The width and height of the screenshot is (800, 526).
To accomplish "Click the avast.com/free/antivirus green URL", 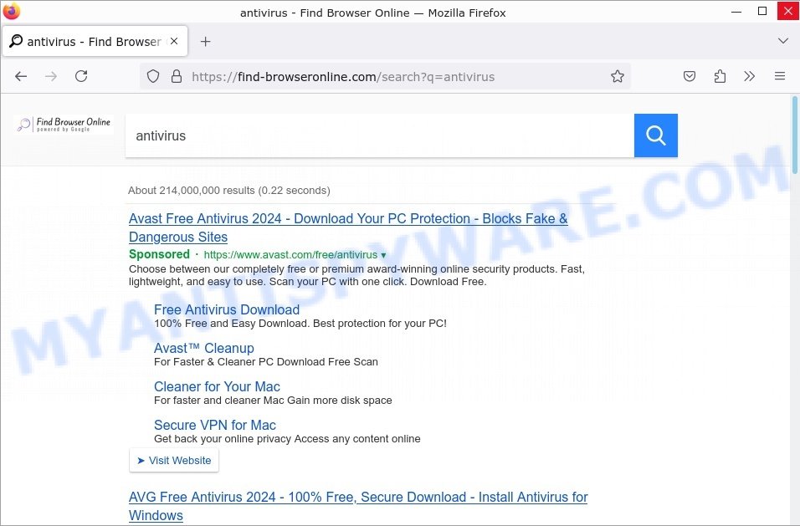I will 290,255.
